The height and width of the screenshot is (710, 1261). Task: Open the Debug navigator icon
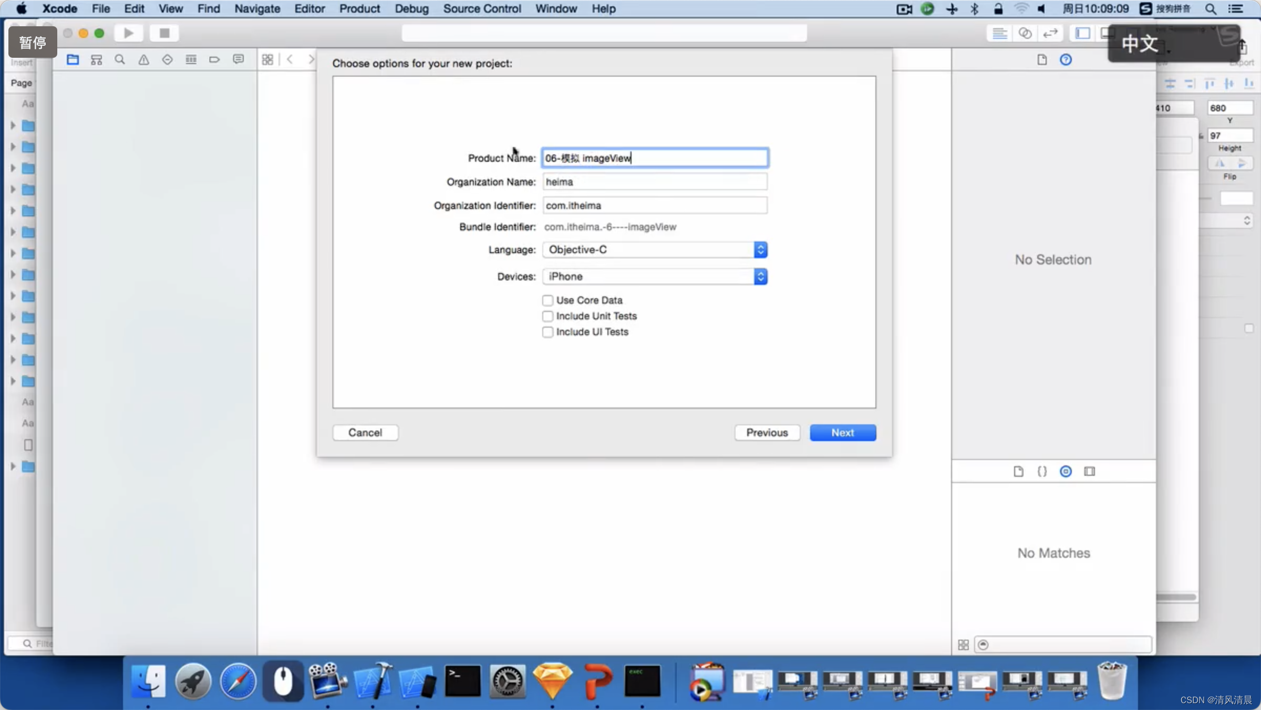[x=191, y=59]
